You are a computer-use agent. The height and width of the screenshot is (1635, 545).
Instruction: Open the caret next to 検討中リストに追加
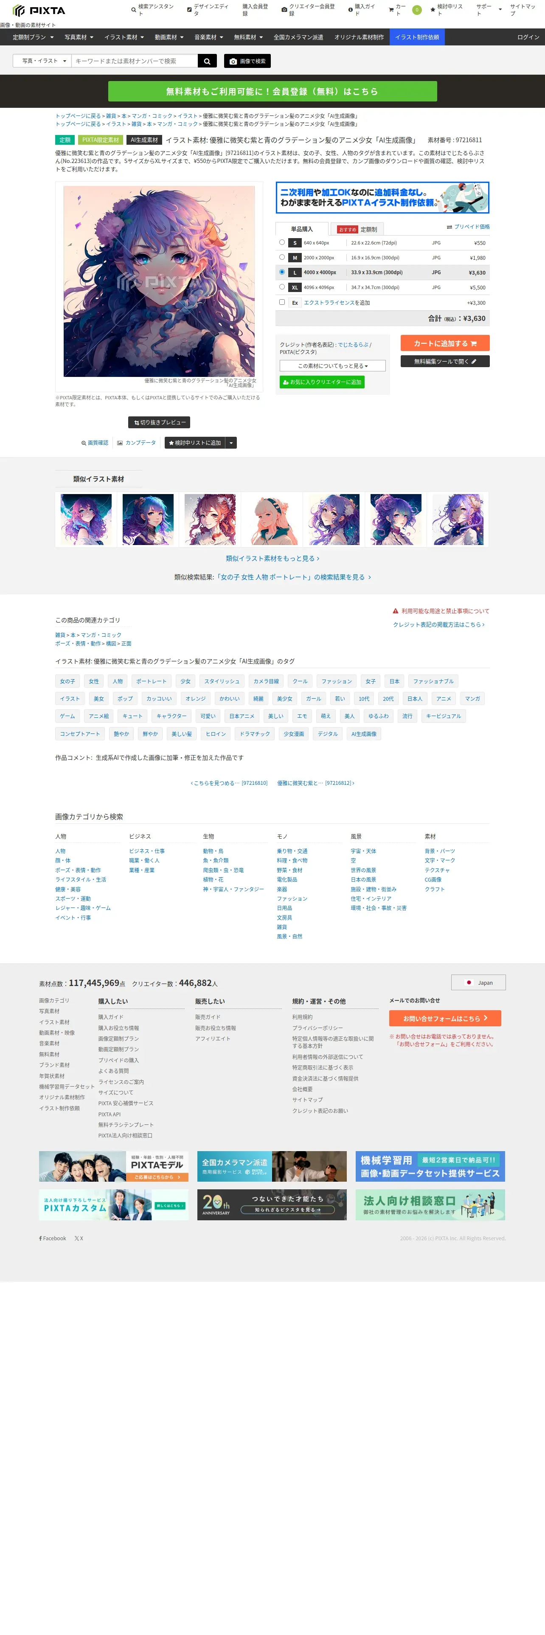[232, 443]
